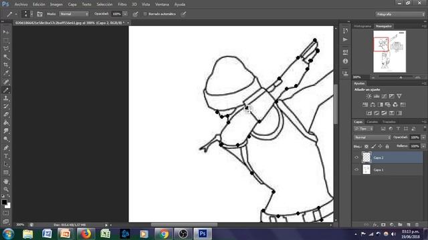Select the Hand tool

point(6,181)
